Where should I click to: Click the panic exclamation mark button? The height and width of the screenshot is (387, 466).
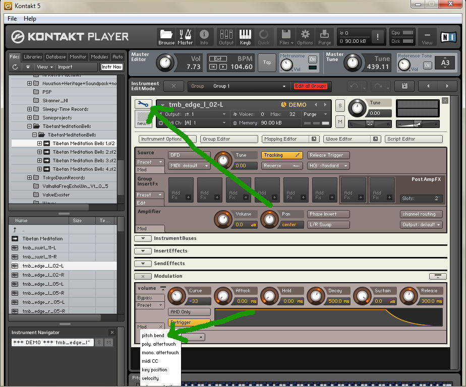coord(377,37)
